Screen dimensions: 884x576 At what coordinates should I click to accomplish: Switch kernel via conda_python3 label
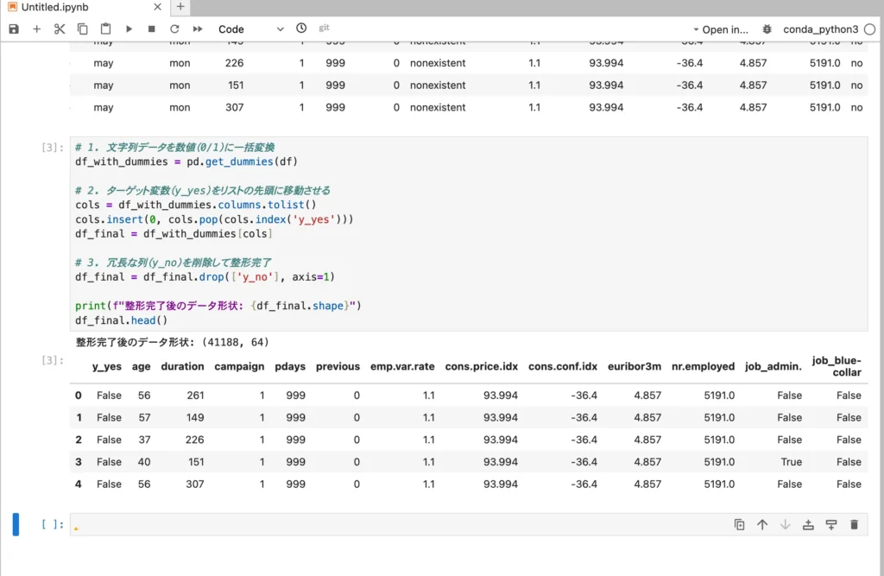coord(820,29)
